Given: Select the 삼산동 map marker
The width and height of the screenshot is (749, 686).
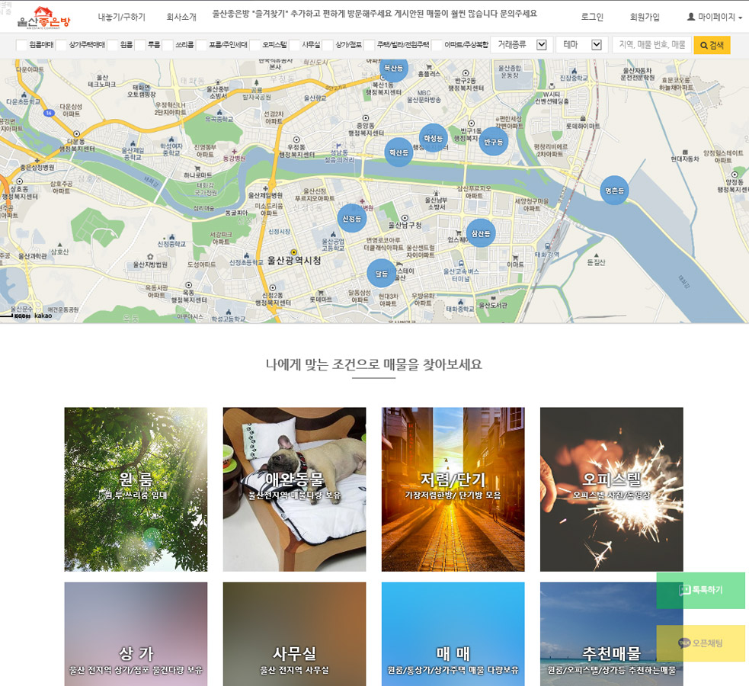Looking at the screenshot, I should point(480,233).
